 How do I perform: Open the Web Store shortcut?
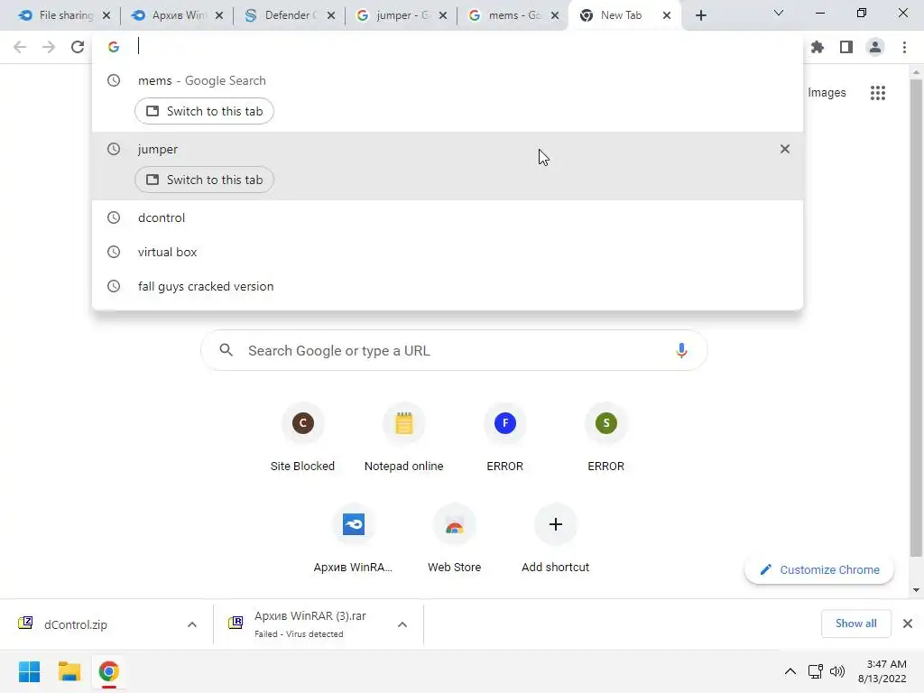[x=455, y=541]
